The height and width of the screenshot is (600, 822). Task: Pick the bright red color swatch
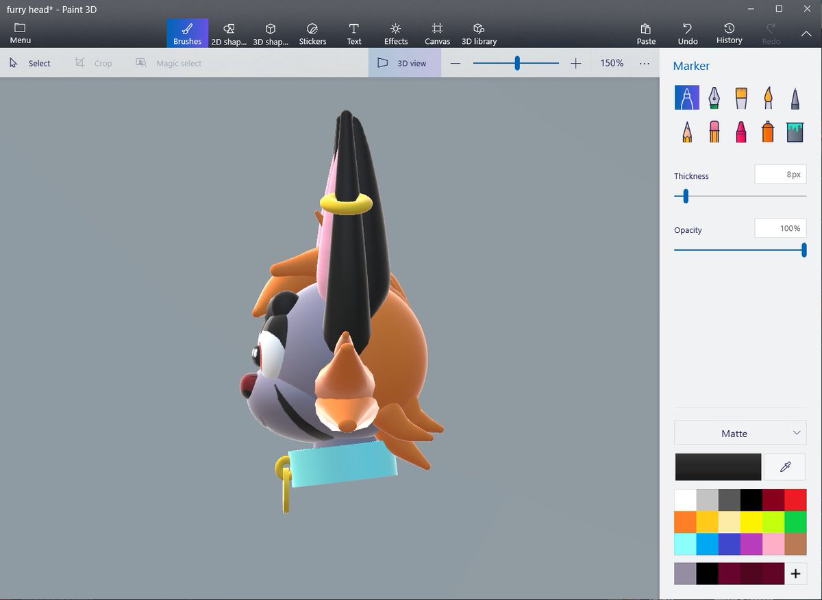[x=795, y=500]
